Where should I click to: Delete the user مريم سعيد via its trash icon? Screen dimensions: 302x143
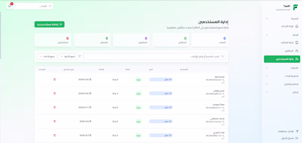[54, 79]
